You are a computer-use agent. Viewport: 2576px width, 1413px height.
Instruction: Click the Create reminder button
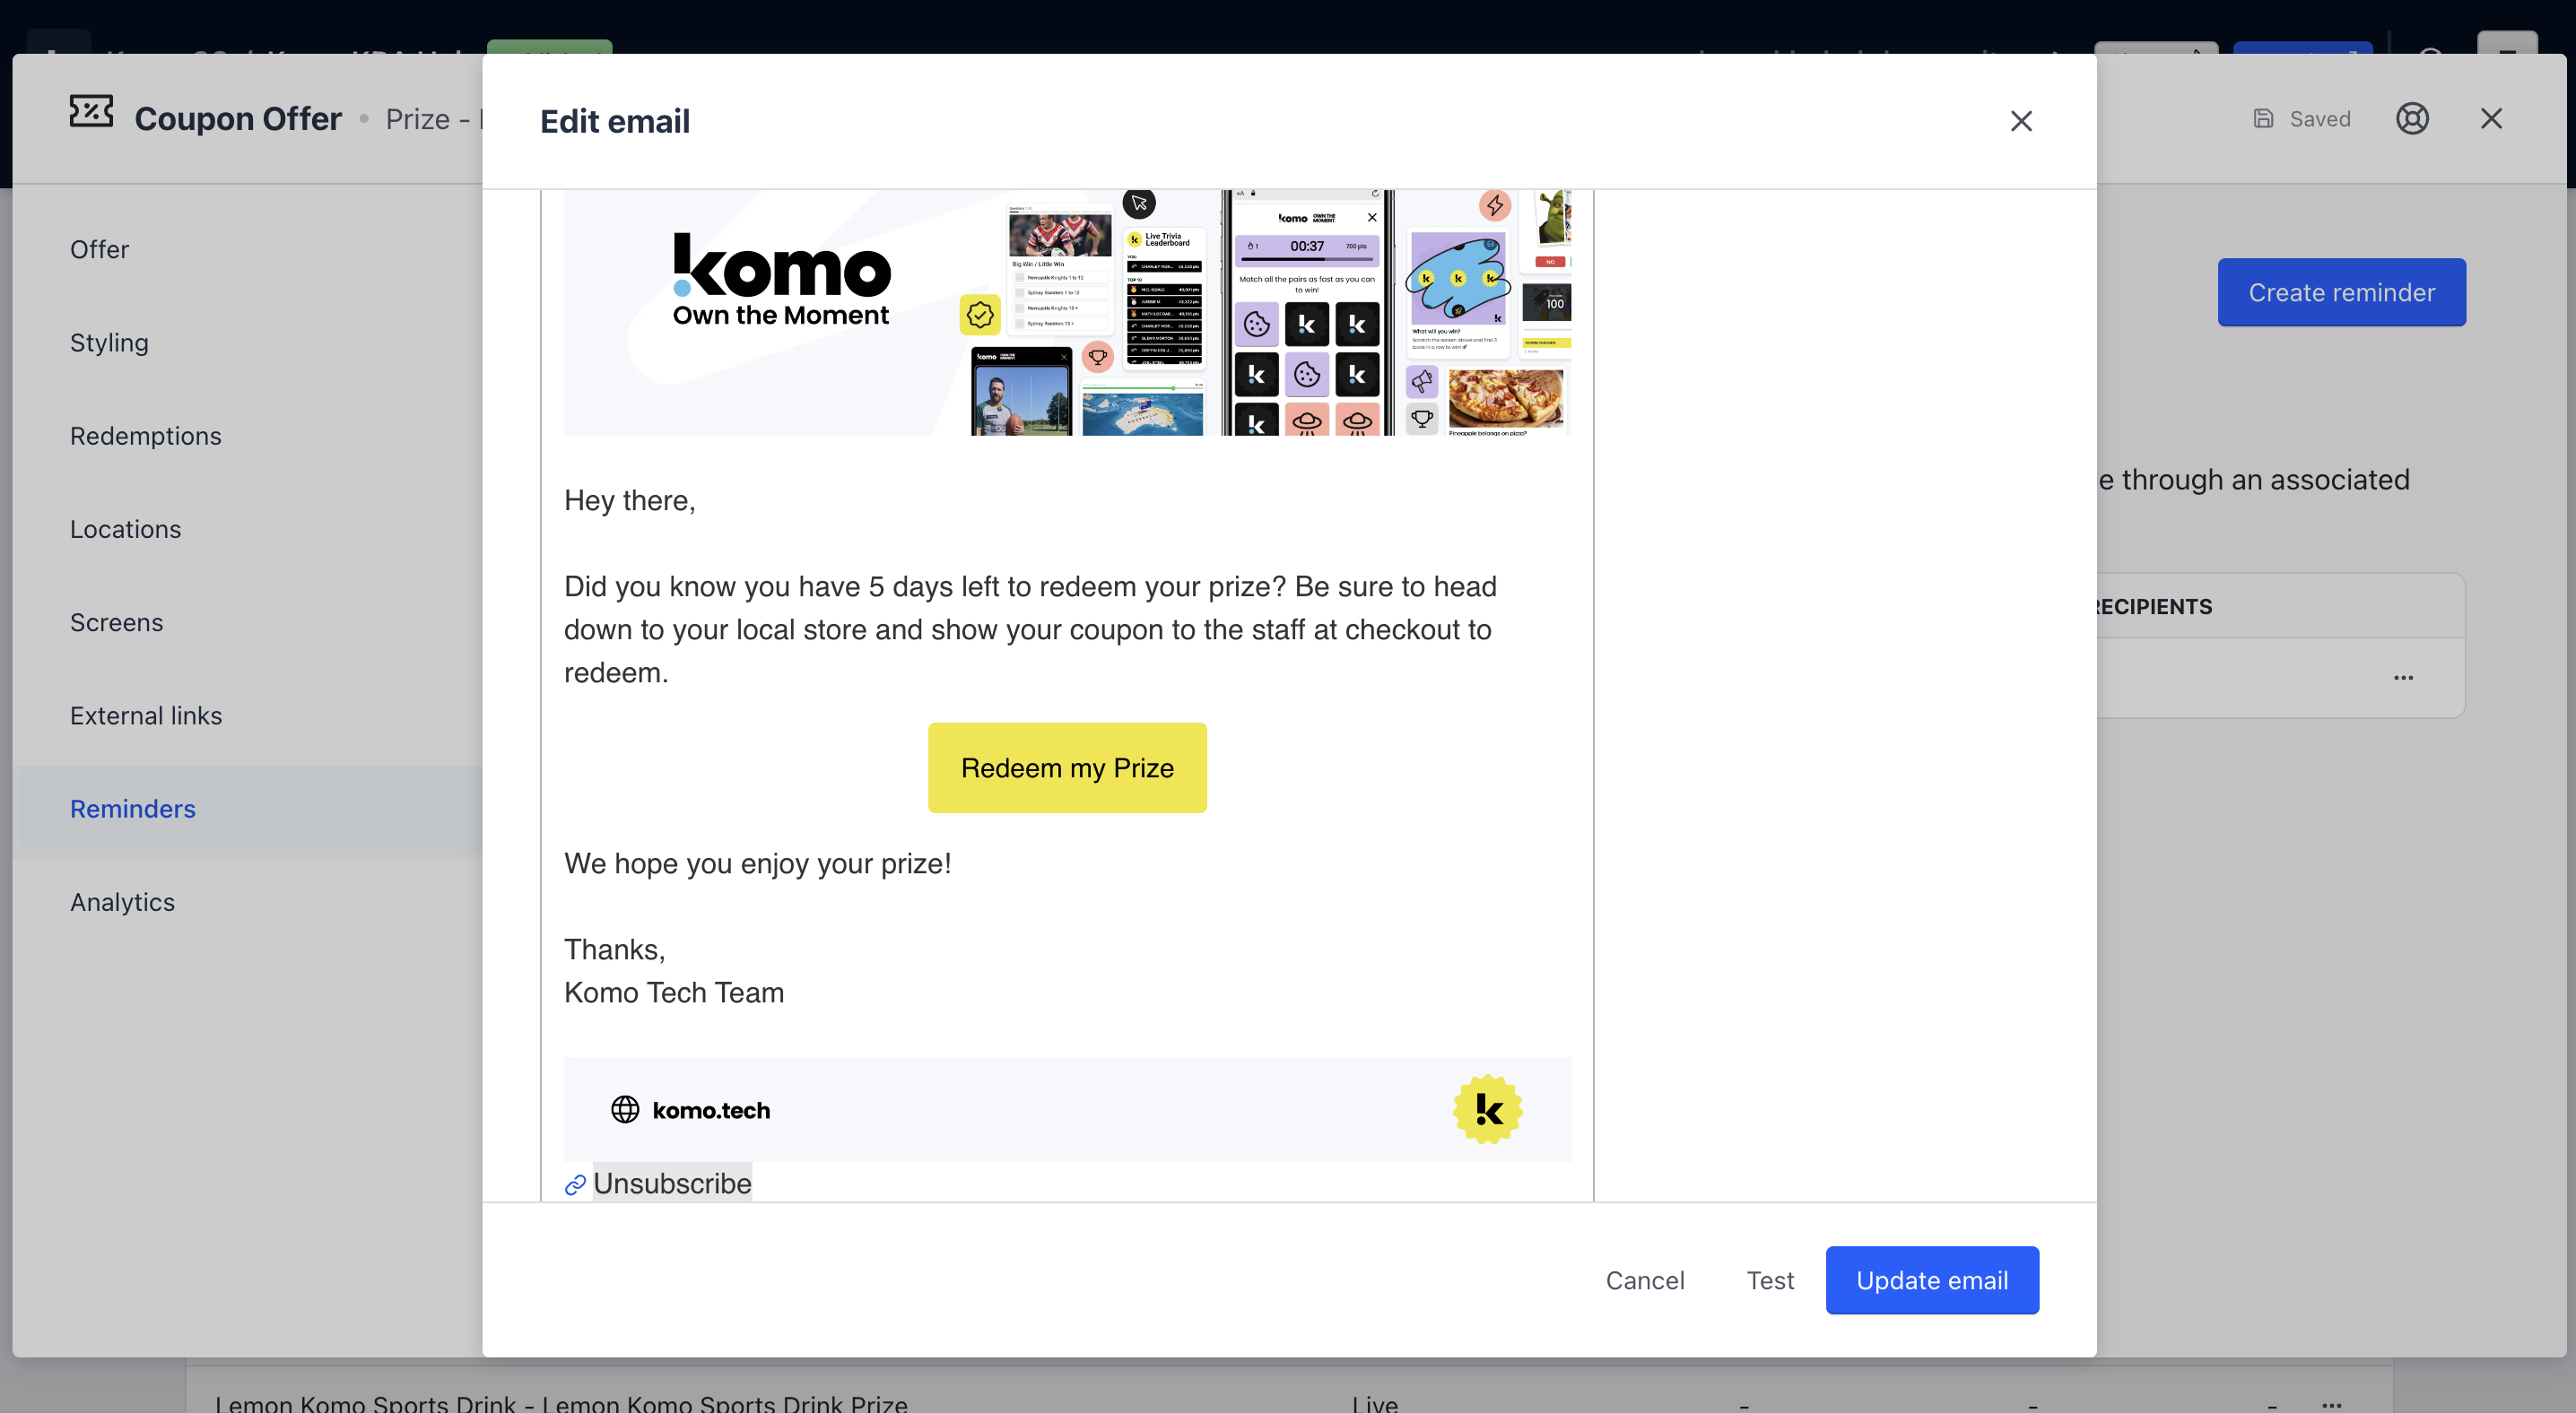point(2341,293)
